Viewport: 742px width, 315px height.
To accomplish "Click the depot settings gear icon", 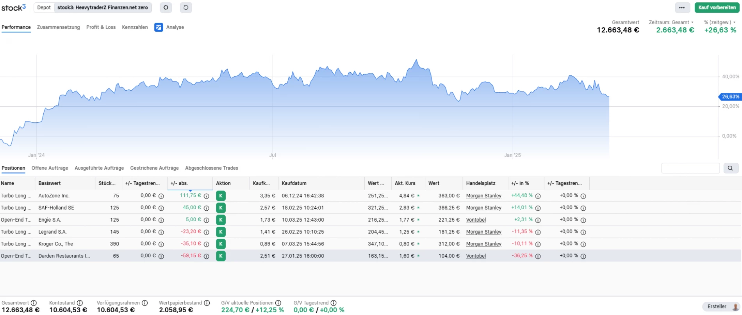I will click(166, 7).
